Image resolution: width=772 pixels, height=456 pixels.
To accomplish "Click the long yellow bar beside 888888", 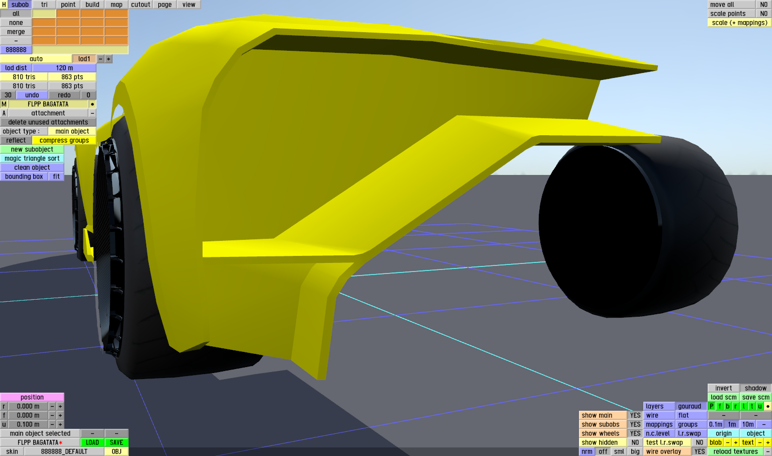I will 80,50.
